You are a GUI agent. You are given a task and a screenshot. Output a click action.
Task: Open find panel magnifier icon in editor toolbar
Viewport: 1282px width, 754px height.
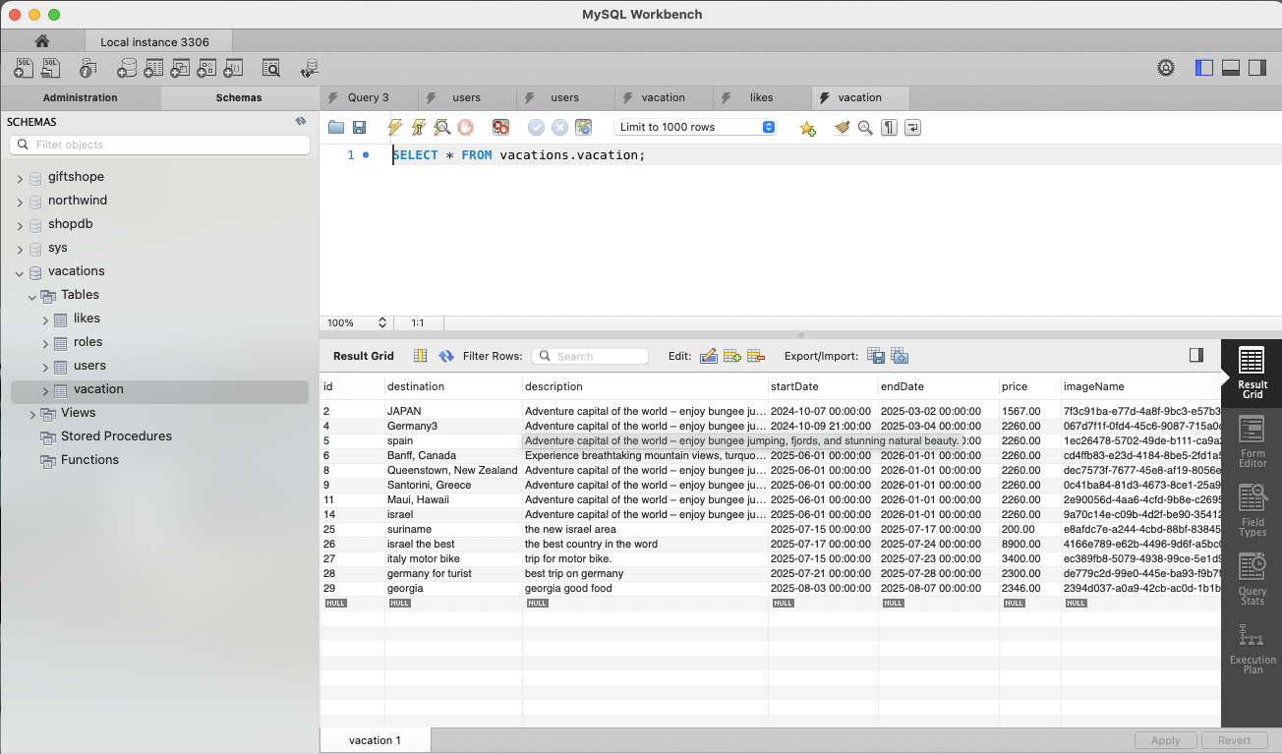865,128
